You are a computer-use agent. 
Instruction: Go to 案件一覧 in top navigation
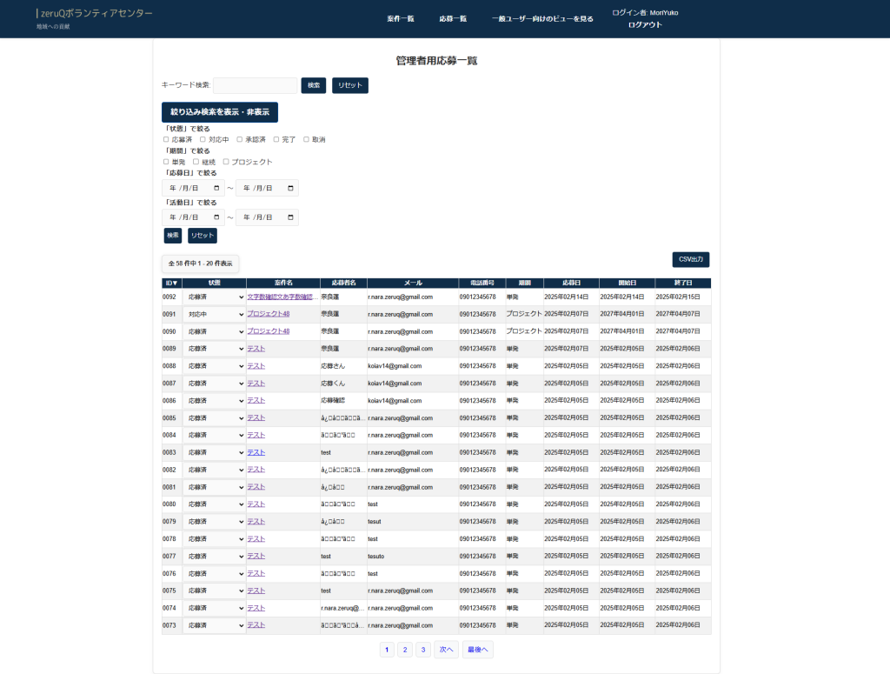click(401, 18)
